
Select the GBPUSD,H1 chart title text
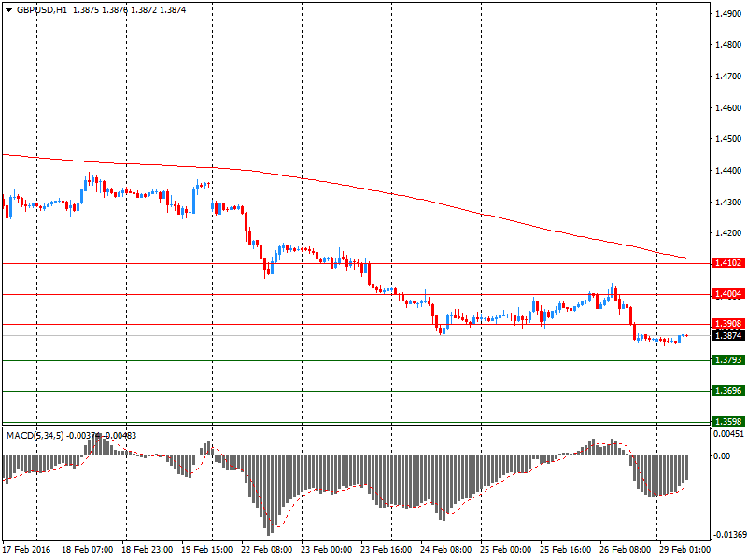point(42,10)
